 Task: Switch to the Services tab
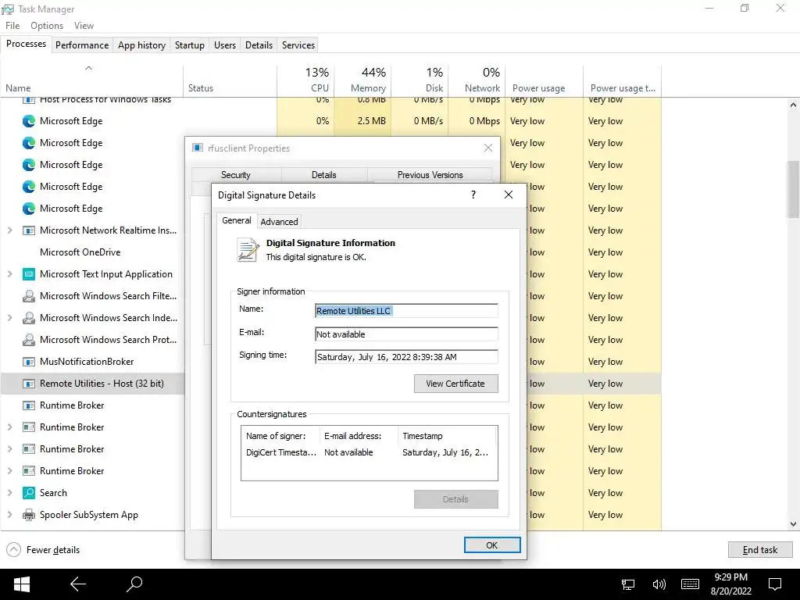(x=298, y=45)
